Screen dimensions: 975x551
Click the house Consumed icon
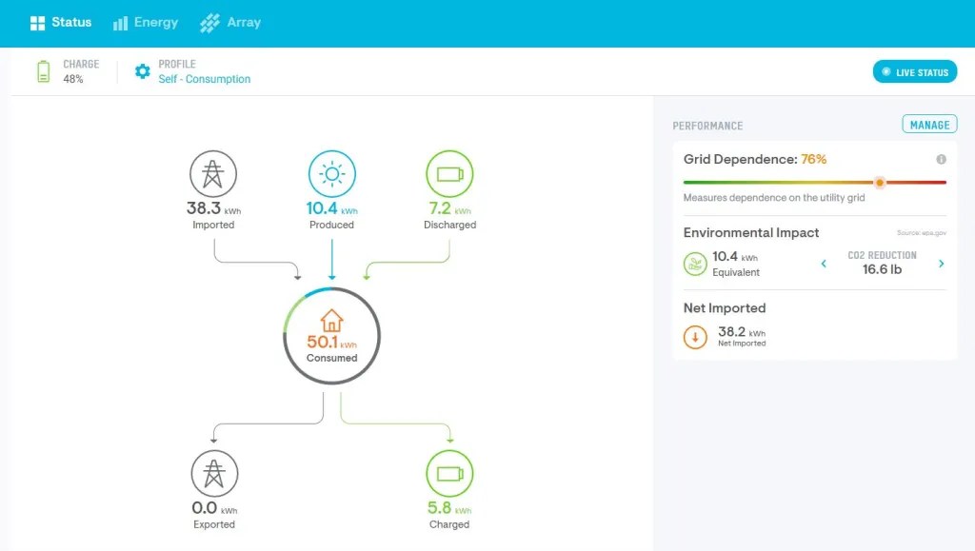pos(331,321)
